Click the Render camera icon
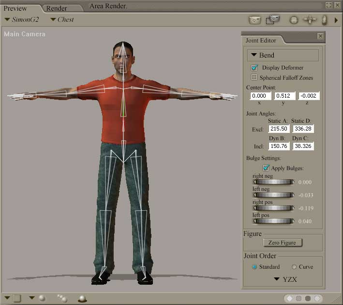This screenshot has height=305, width=343. coord(254,20)
